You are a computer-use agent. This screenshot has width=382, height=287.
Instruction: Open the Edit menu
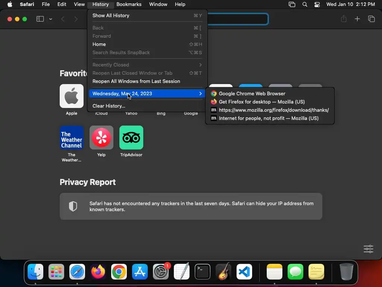(x=62, y=4)
